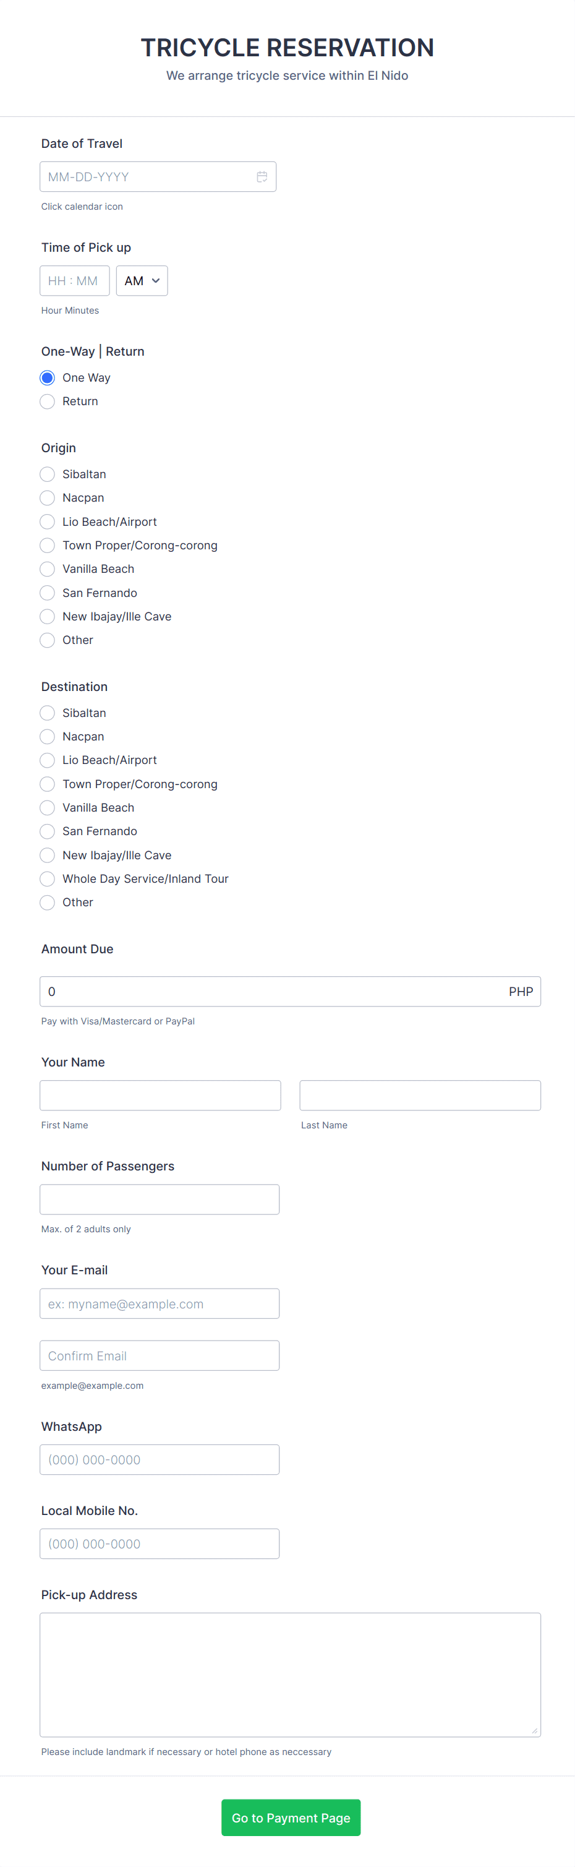Select Town Proper/Corong-corong as the Destination
Image resolution: width=575 pixels, height=1867 pixels.
pos(47,783)
